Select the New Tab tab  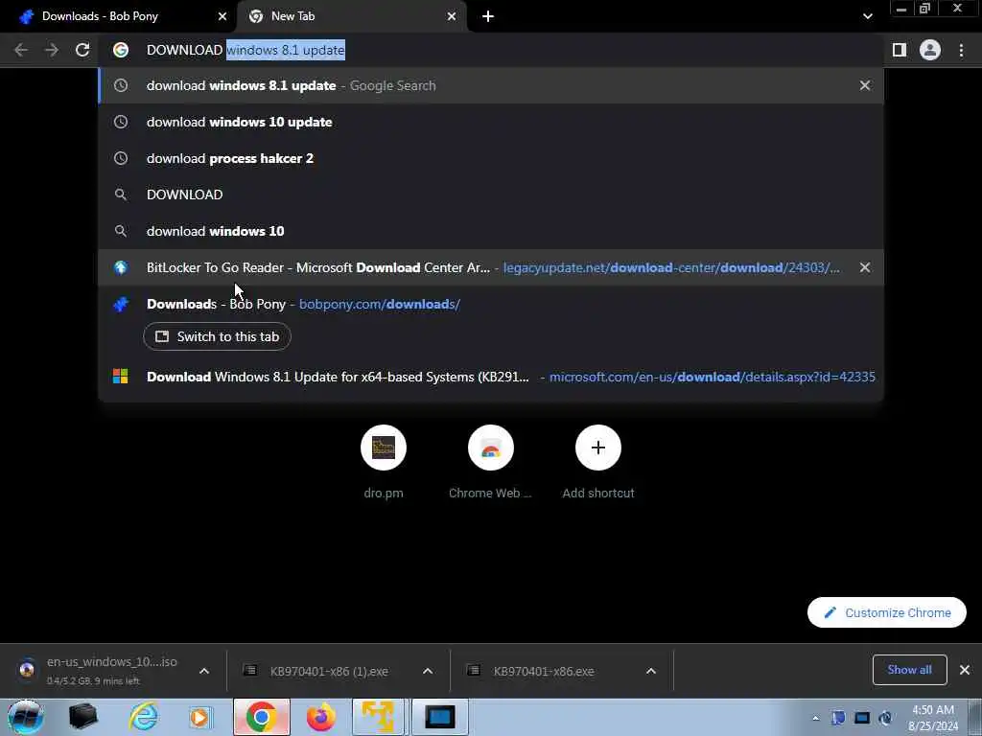click(353, 16)
